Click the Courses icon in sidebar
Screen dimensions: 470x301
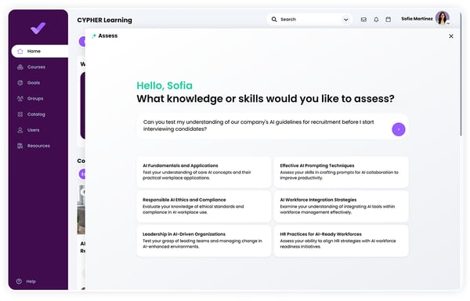(x=20, y=67)
